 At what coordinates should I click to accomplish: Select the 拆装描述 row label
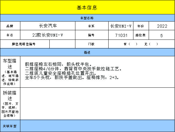pyautogui.click(x=10, y=104)
